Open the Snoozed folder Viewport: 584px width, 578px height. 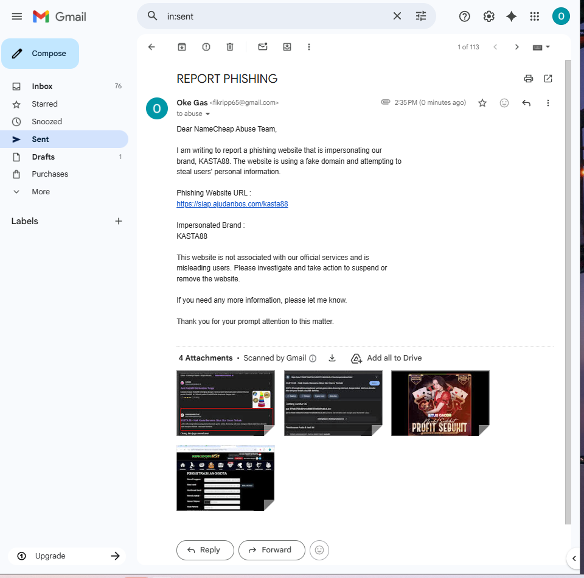64,122
